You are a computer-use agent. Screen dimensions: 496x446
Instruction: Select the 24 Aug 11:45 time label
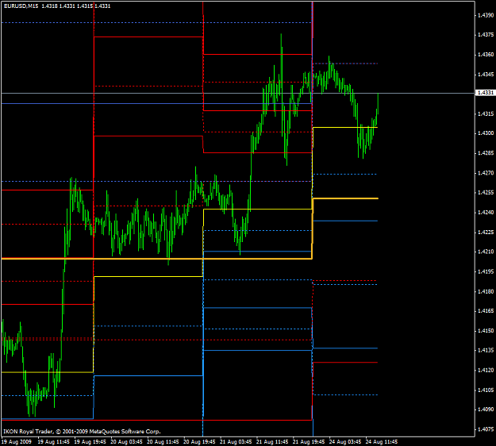[382, 441]
